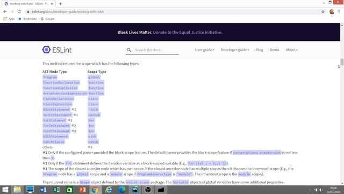Click the FunctionDeclaration node type
The height and width of the screenshot is (194, 344).
click(x=61, y=82)
